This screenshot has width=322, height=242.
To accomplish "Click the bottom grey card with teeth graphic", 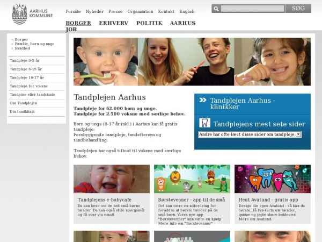I will pyautogui.click(x=192, y=236).
